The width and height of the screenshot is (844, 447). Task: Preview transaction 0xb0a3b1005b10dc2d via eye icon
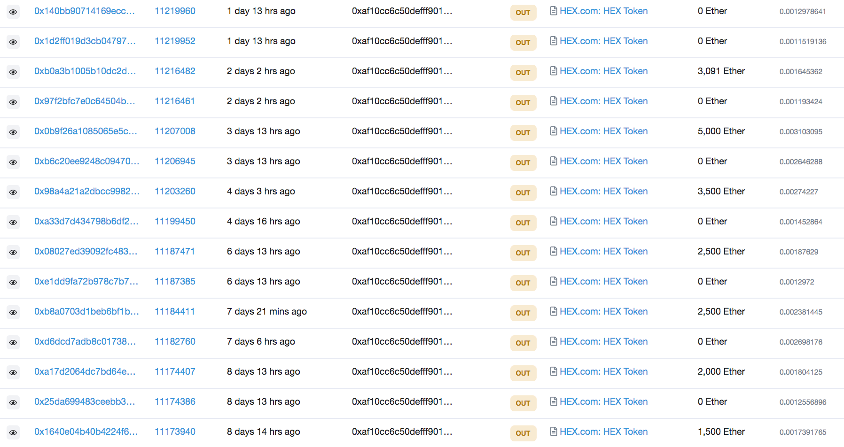point(13,72)
